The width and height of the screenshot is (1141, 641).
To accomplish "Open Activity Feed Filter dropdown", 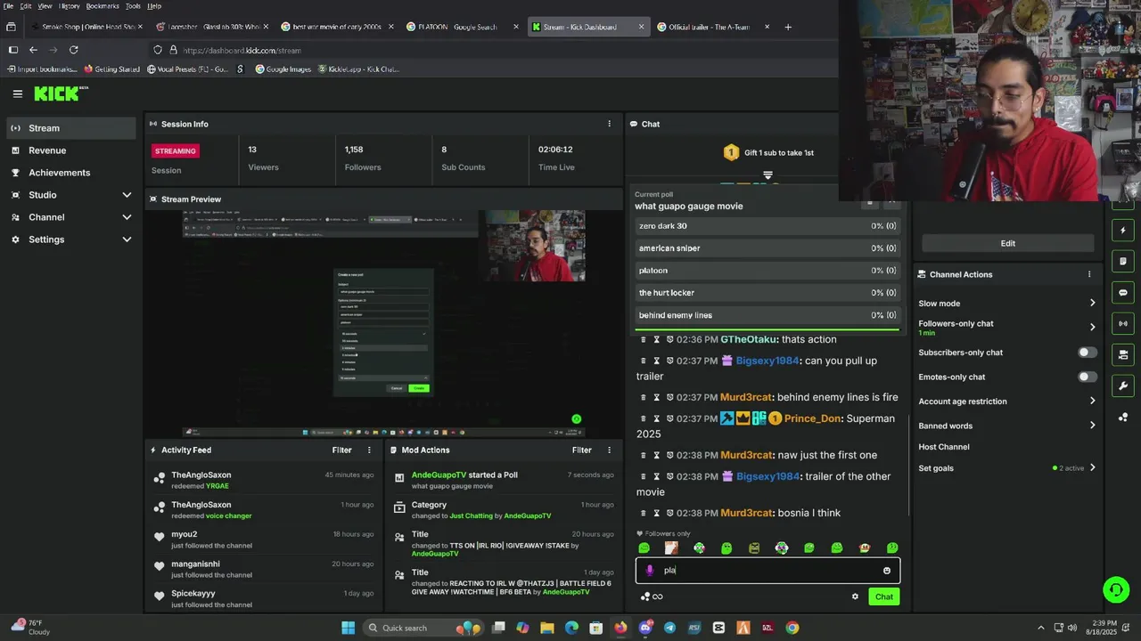I will (x=342, y=450).
